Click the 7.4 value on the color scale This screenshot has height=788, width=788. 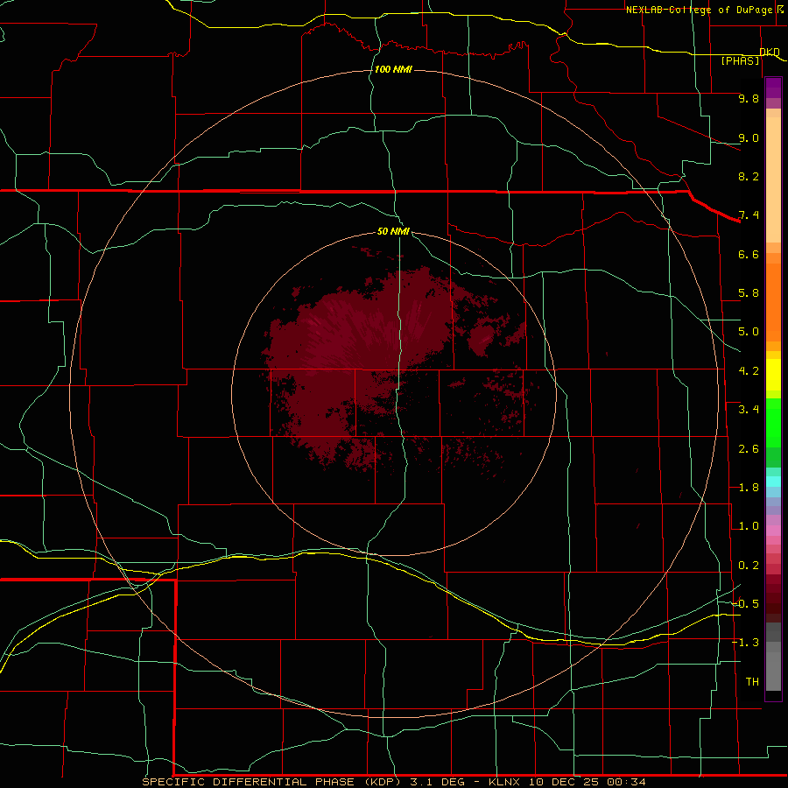[749, 215]
